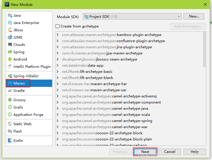Expand jira-plugin-archetype entry
Screen dimensions: 212x160
pos(58,47)
